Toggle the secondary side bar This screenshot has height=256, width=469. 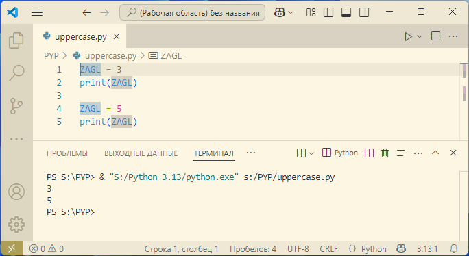point(364,12)
